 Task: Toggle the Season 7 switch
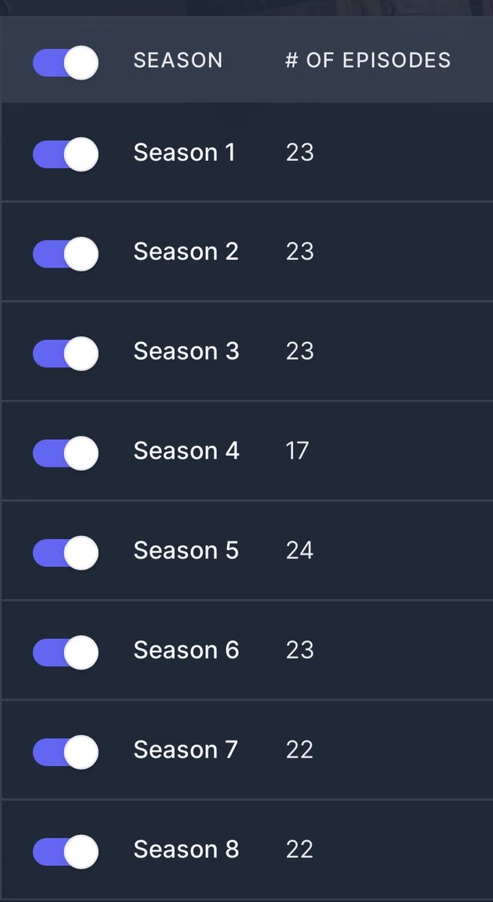(x=65, y=752)
